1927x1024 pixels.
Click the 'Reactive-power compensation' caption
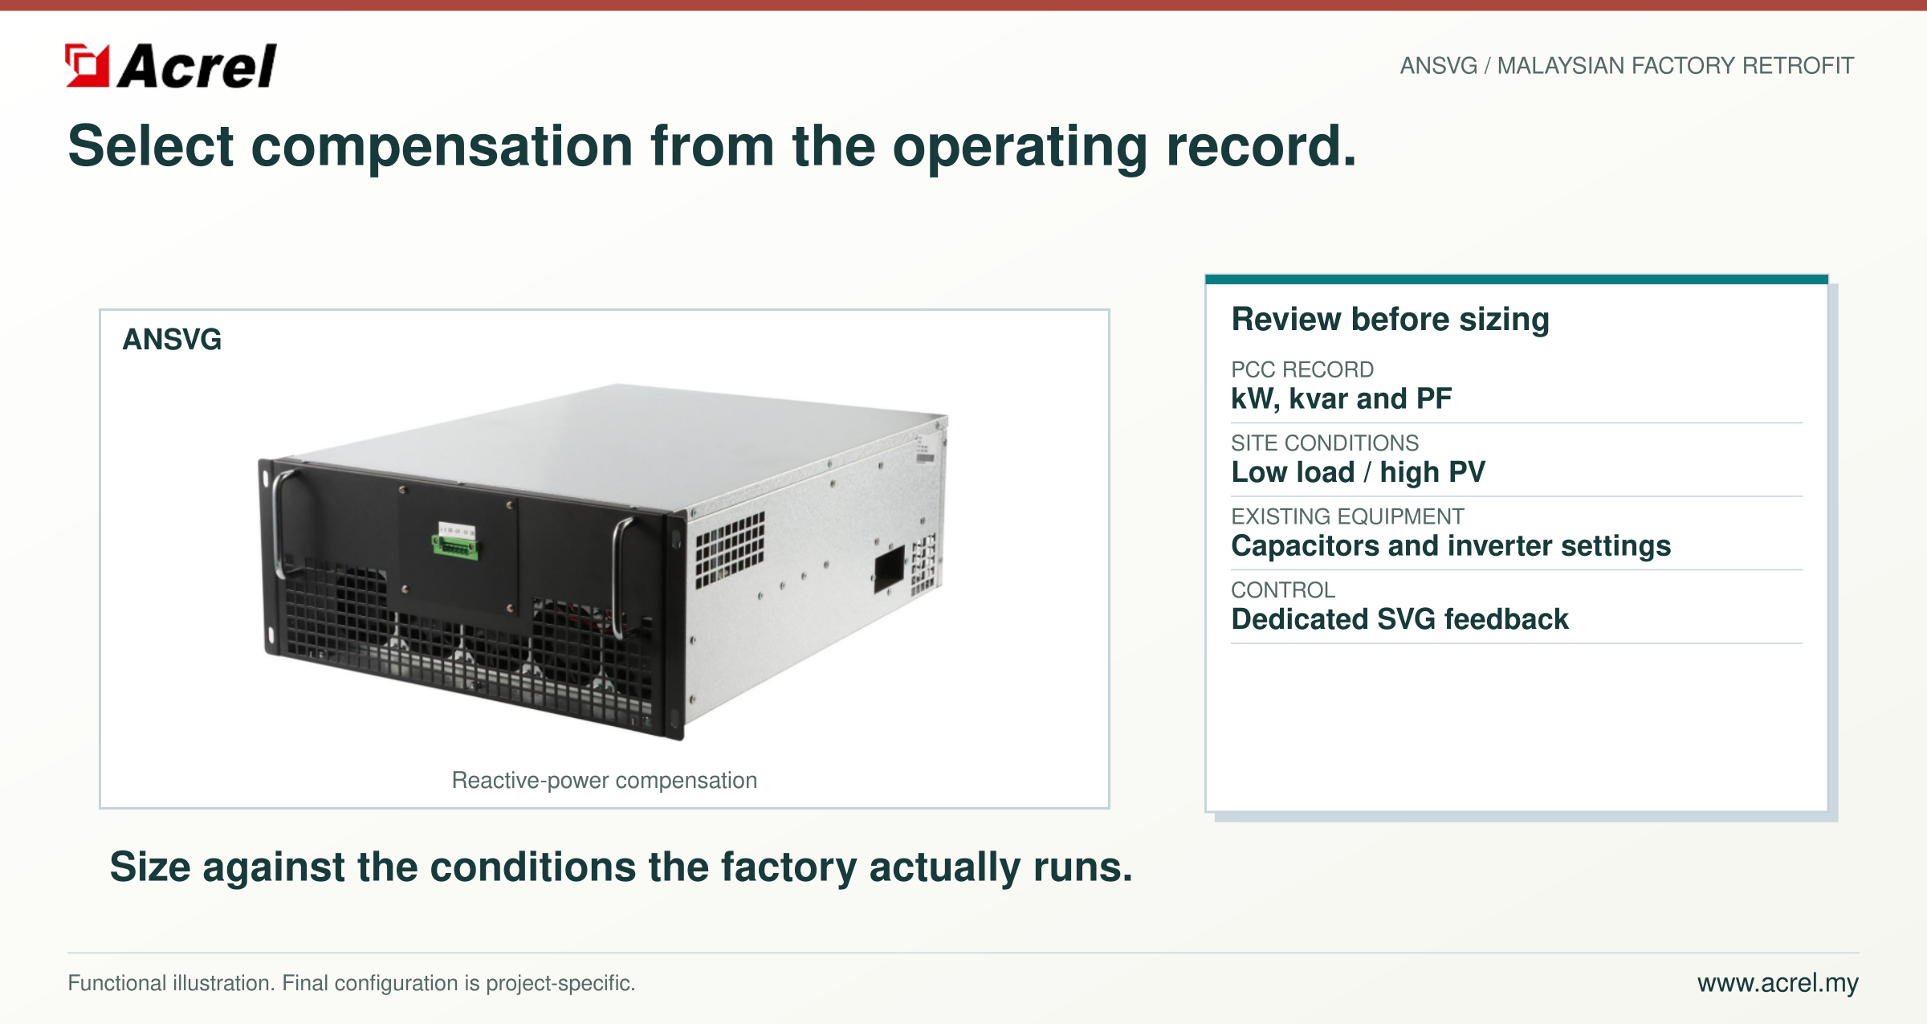(605, 780)
